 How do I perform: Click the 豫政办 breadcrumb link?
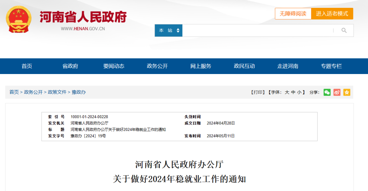coord(79,92)
